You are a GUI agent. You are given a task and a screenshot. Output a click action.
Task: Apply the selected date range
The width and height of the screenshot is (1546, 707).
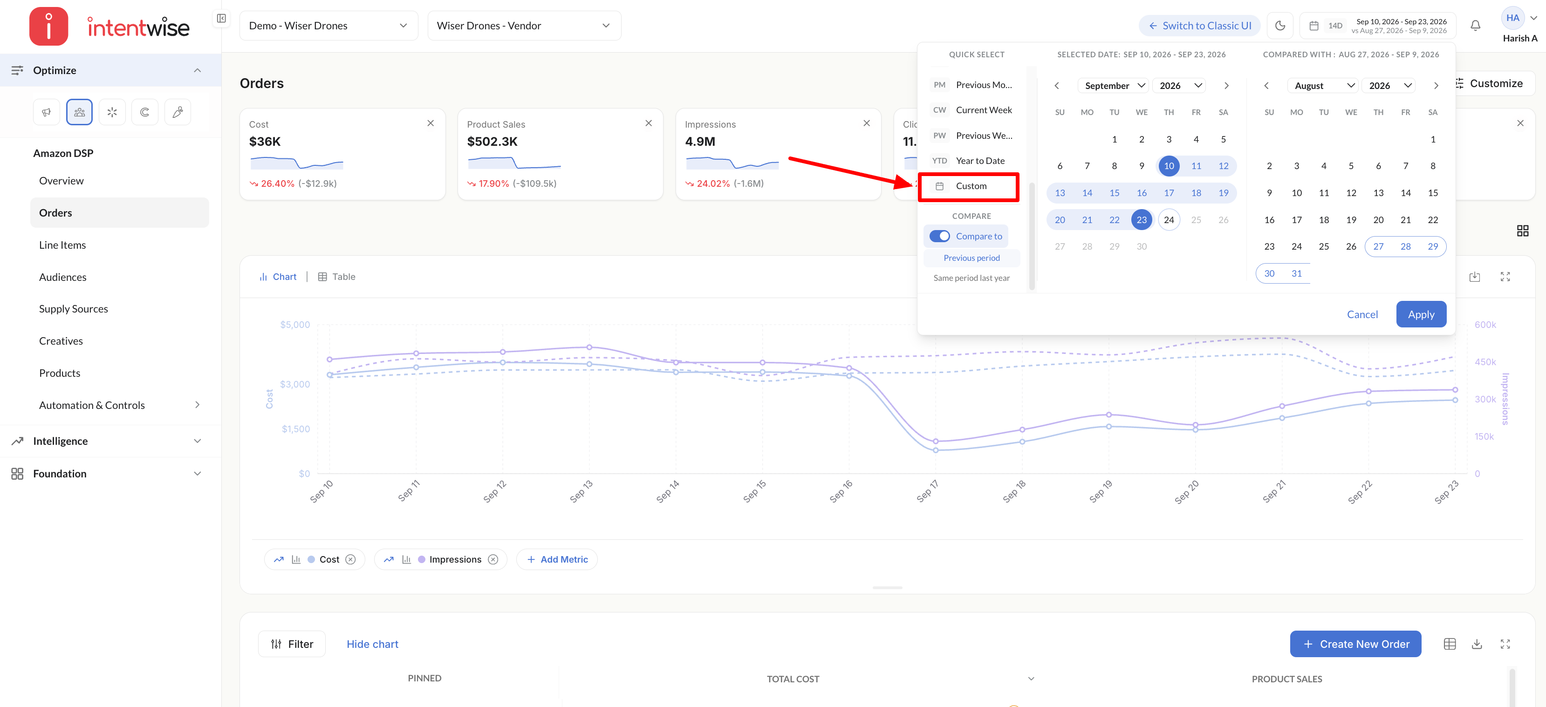[1421, 314]
